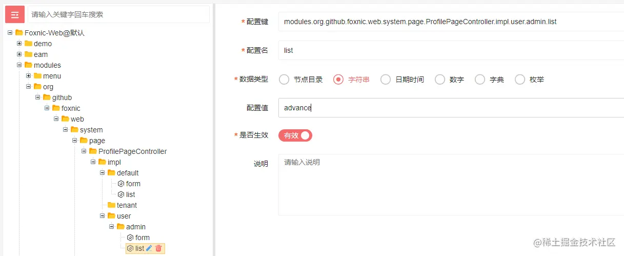Select the 枚举 data type radio
Screen dimensions: 624x256
520,80
